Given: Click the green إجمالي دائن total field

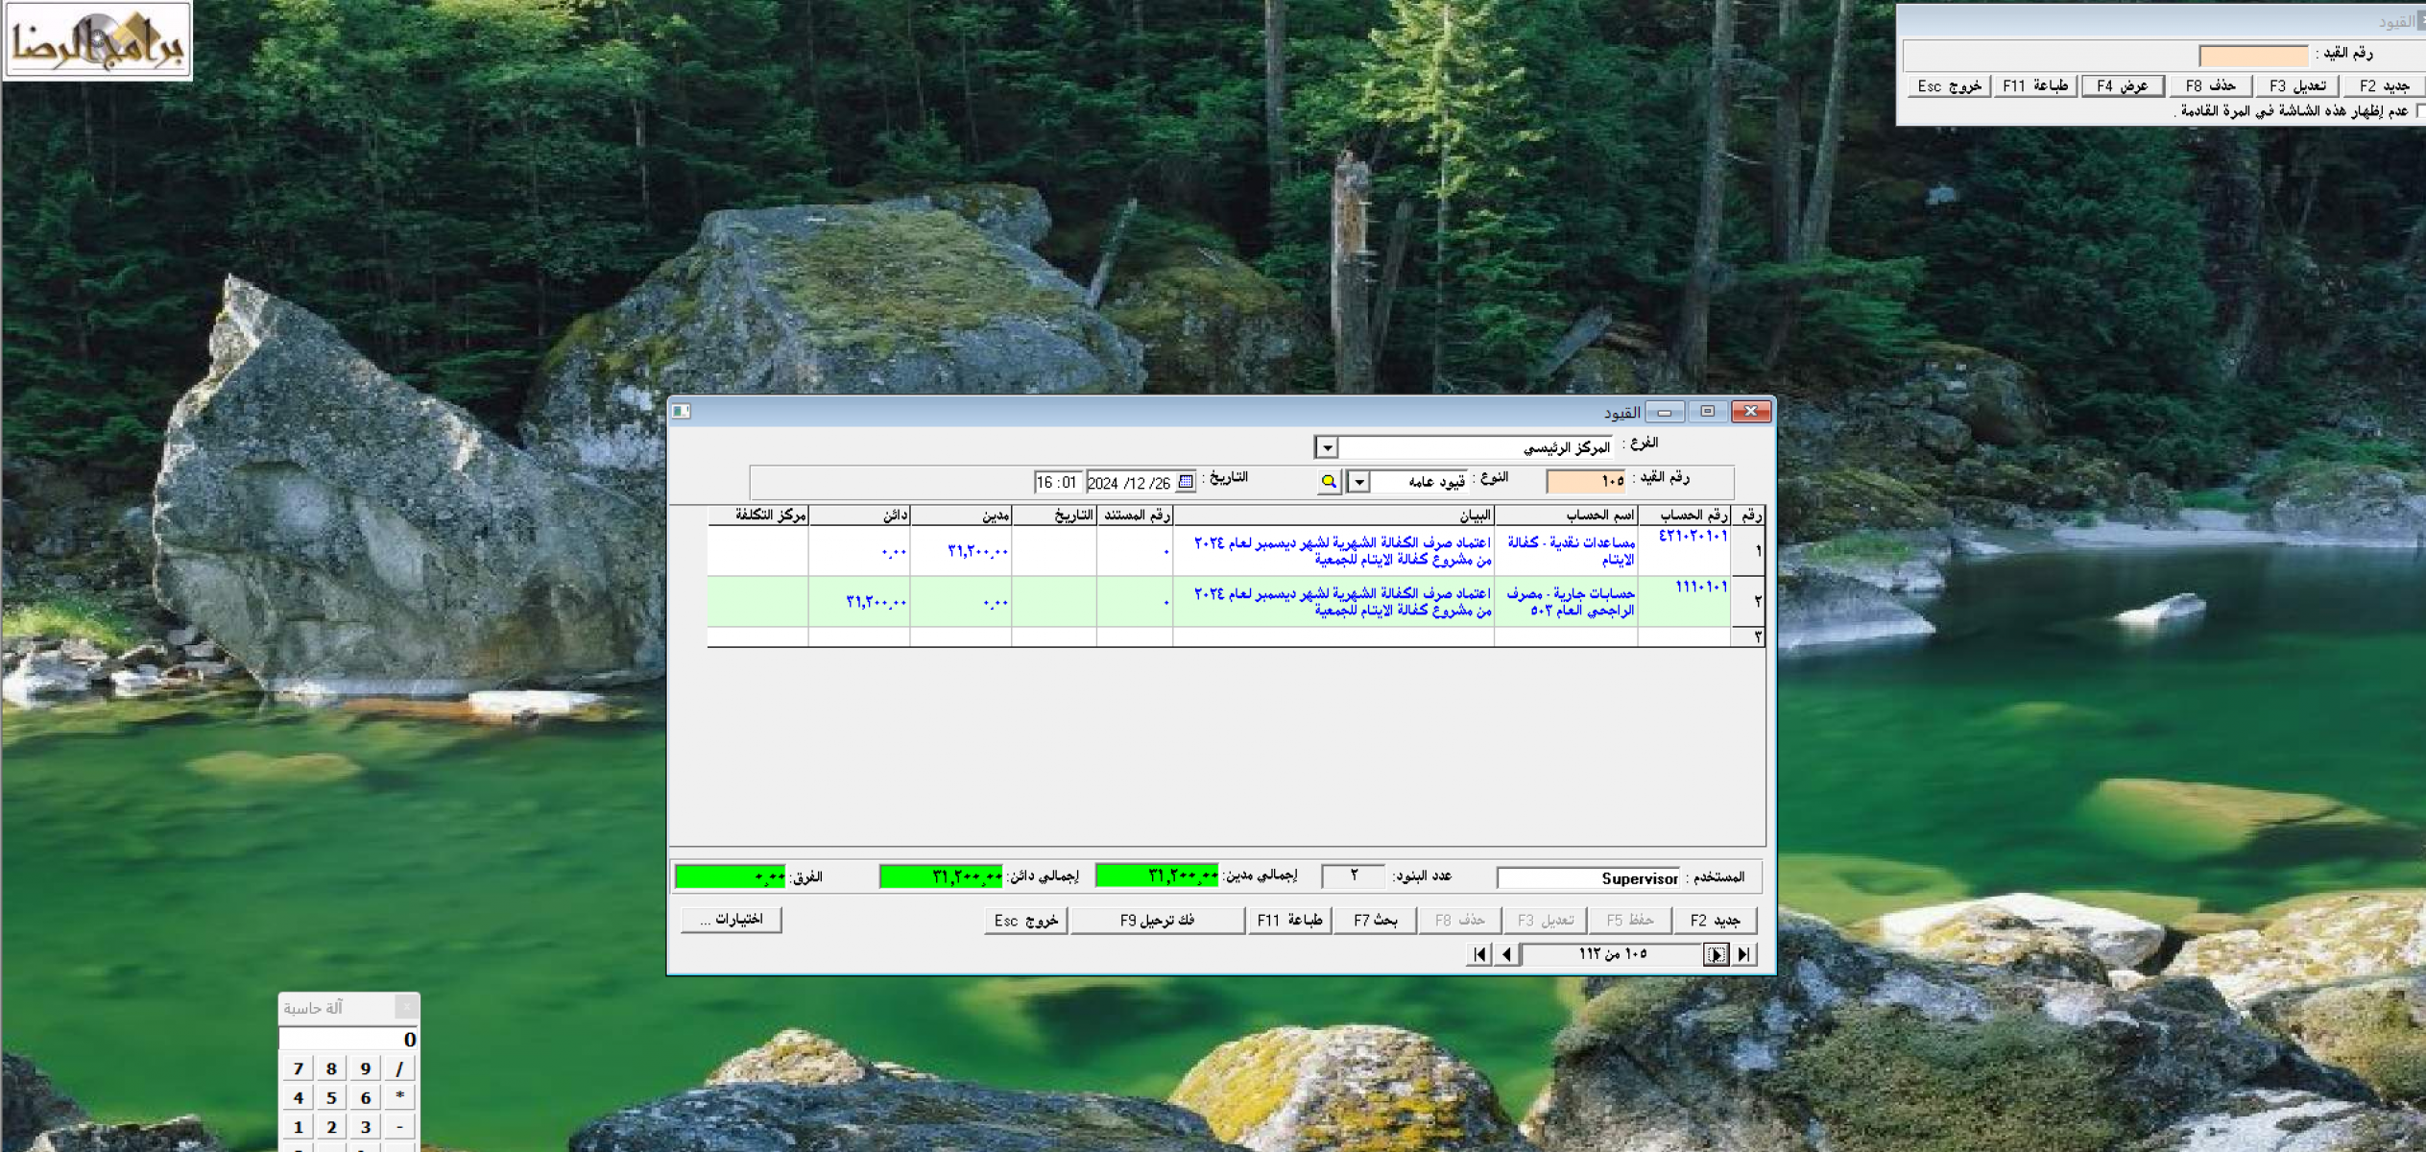Looking at the screenshot, I should click(941, 876).
